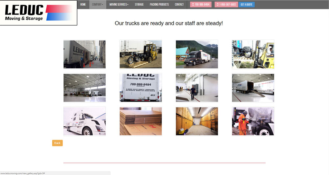329x175 pixels.
Task: Click the Back button
Action: [57, 143]
